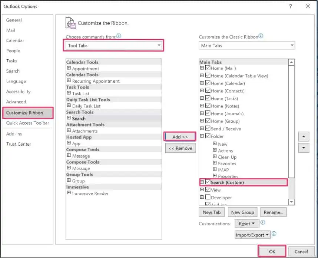Move selected item down with arrow button
Viewport: 318px width, 258px height.
click(304, 148)
